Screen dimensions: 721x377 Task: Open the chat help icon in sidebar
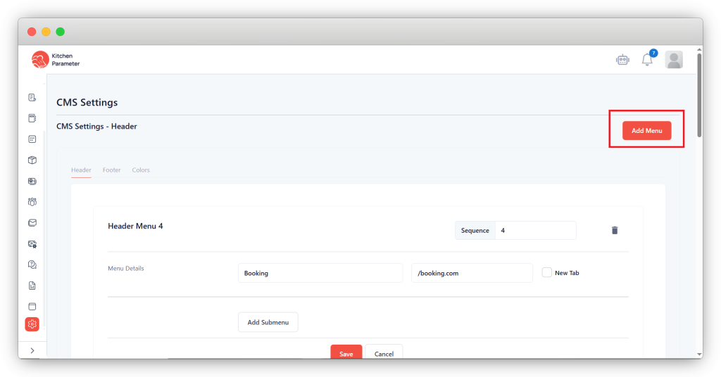click(32, 264)
